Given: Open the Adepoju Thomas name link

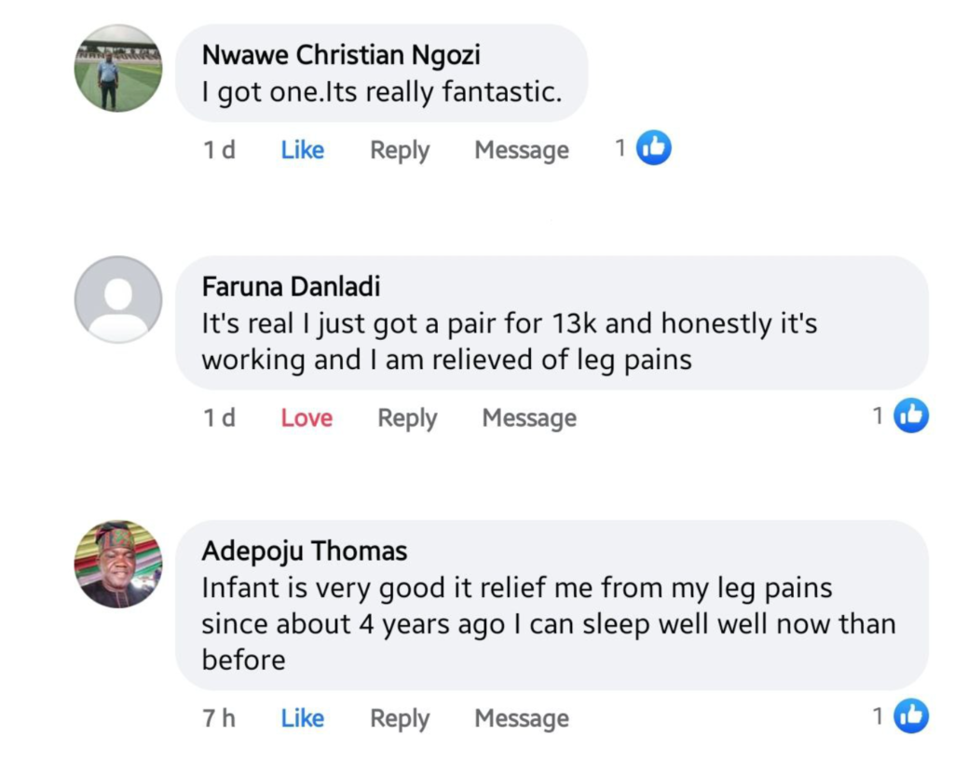Looking at the screenshot, I should point(305,551).
